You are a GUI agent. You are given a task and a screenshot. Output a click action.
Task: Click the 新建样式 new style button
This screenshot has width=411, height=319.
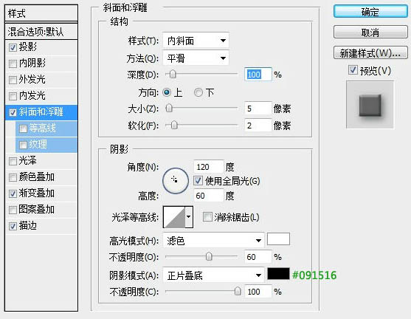click(x=370, y=52)
